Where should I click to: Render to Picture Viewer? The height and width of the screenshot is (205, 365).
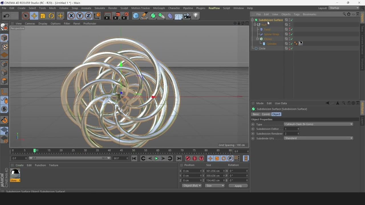(x=116, y=16)
